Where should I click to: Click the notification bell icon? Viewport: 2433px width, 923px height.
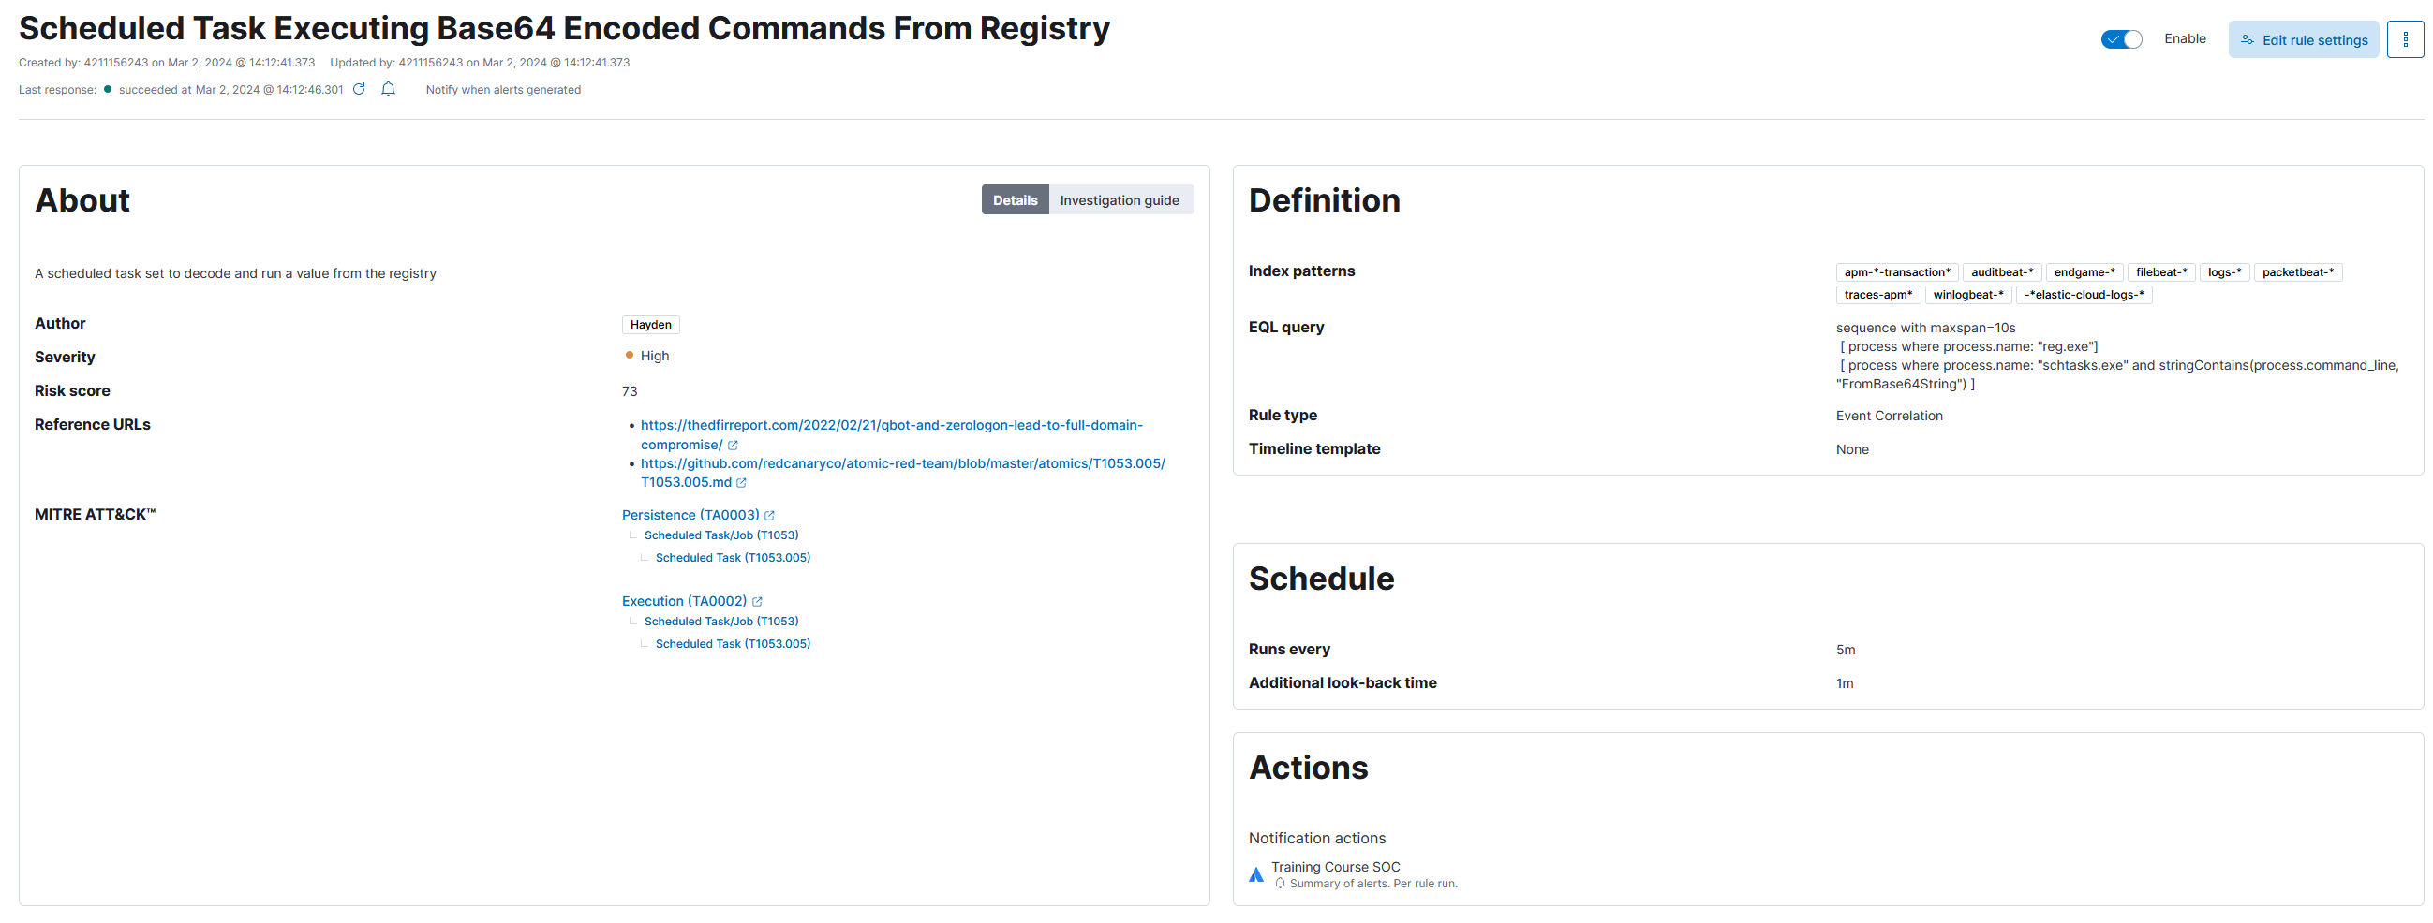(388, 89)
